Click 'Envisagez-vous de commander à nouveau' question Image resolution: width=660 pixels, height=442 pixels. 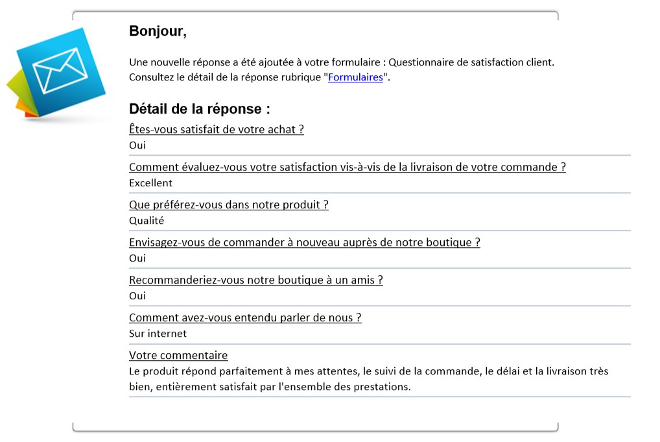coord(304,242)
